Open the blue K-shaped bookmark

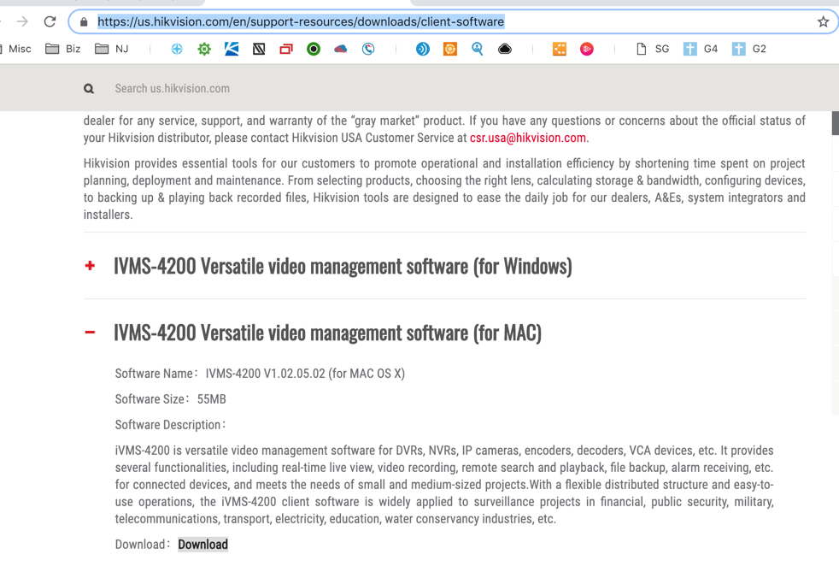[x=232, y=50]
